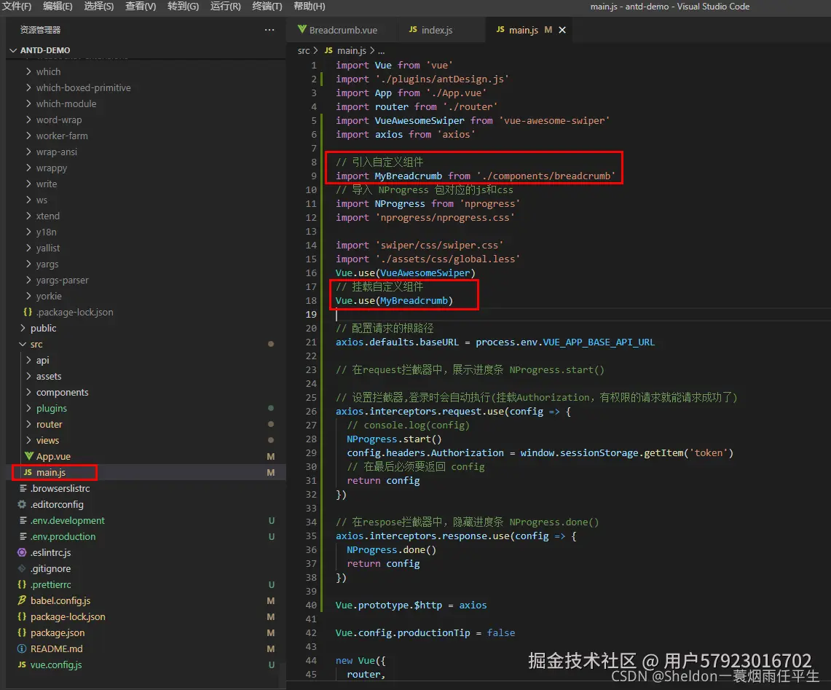Image resolution: width=831 pixels, height=690 pixels.
Task: Open README.md info icon file
Action: [x=22, y=648]
